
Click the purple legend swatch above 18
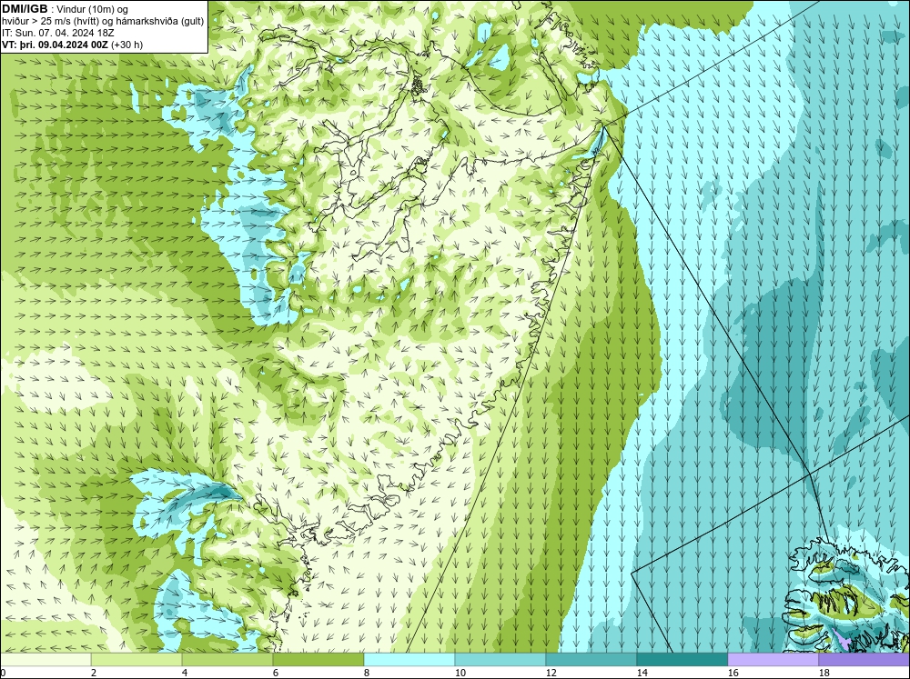[864, 660]
